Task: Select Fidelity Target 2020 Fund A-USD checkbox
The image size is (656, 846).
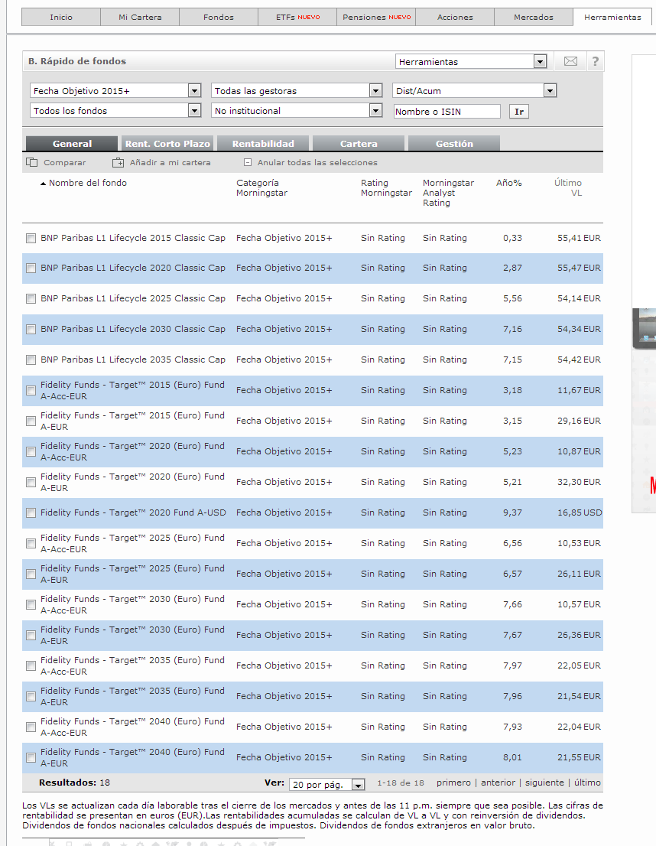Action: [x=31, y=512]
